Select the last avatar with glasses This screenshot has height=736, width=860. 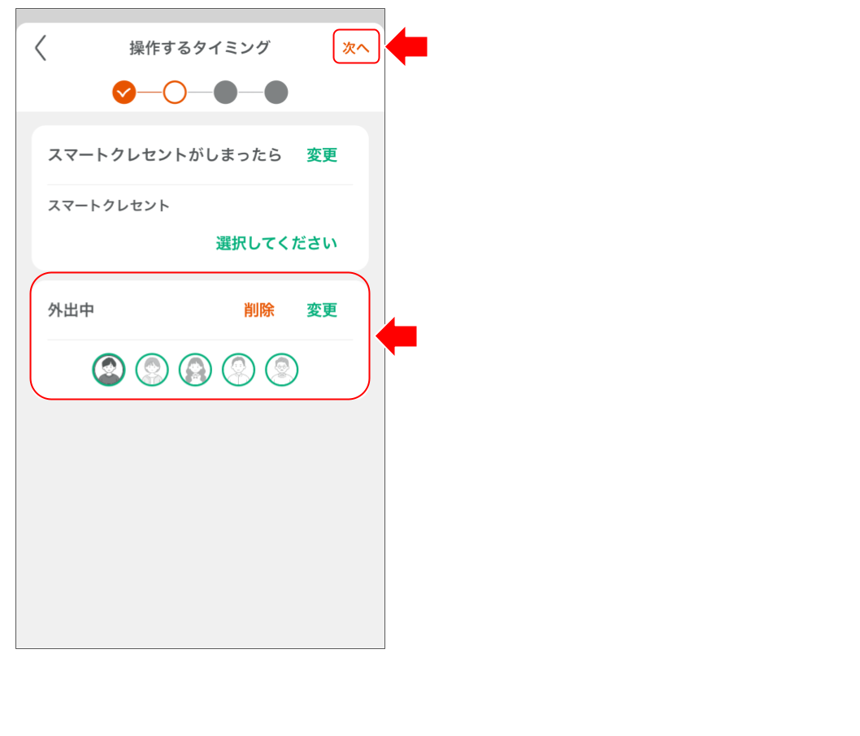click(x=282, y=370)
